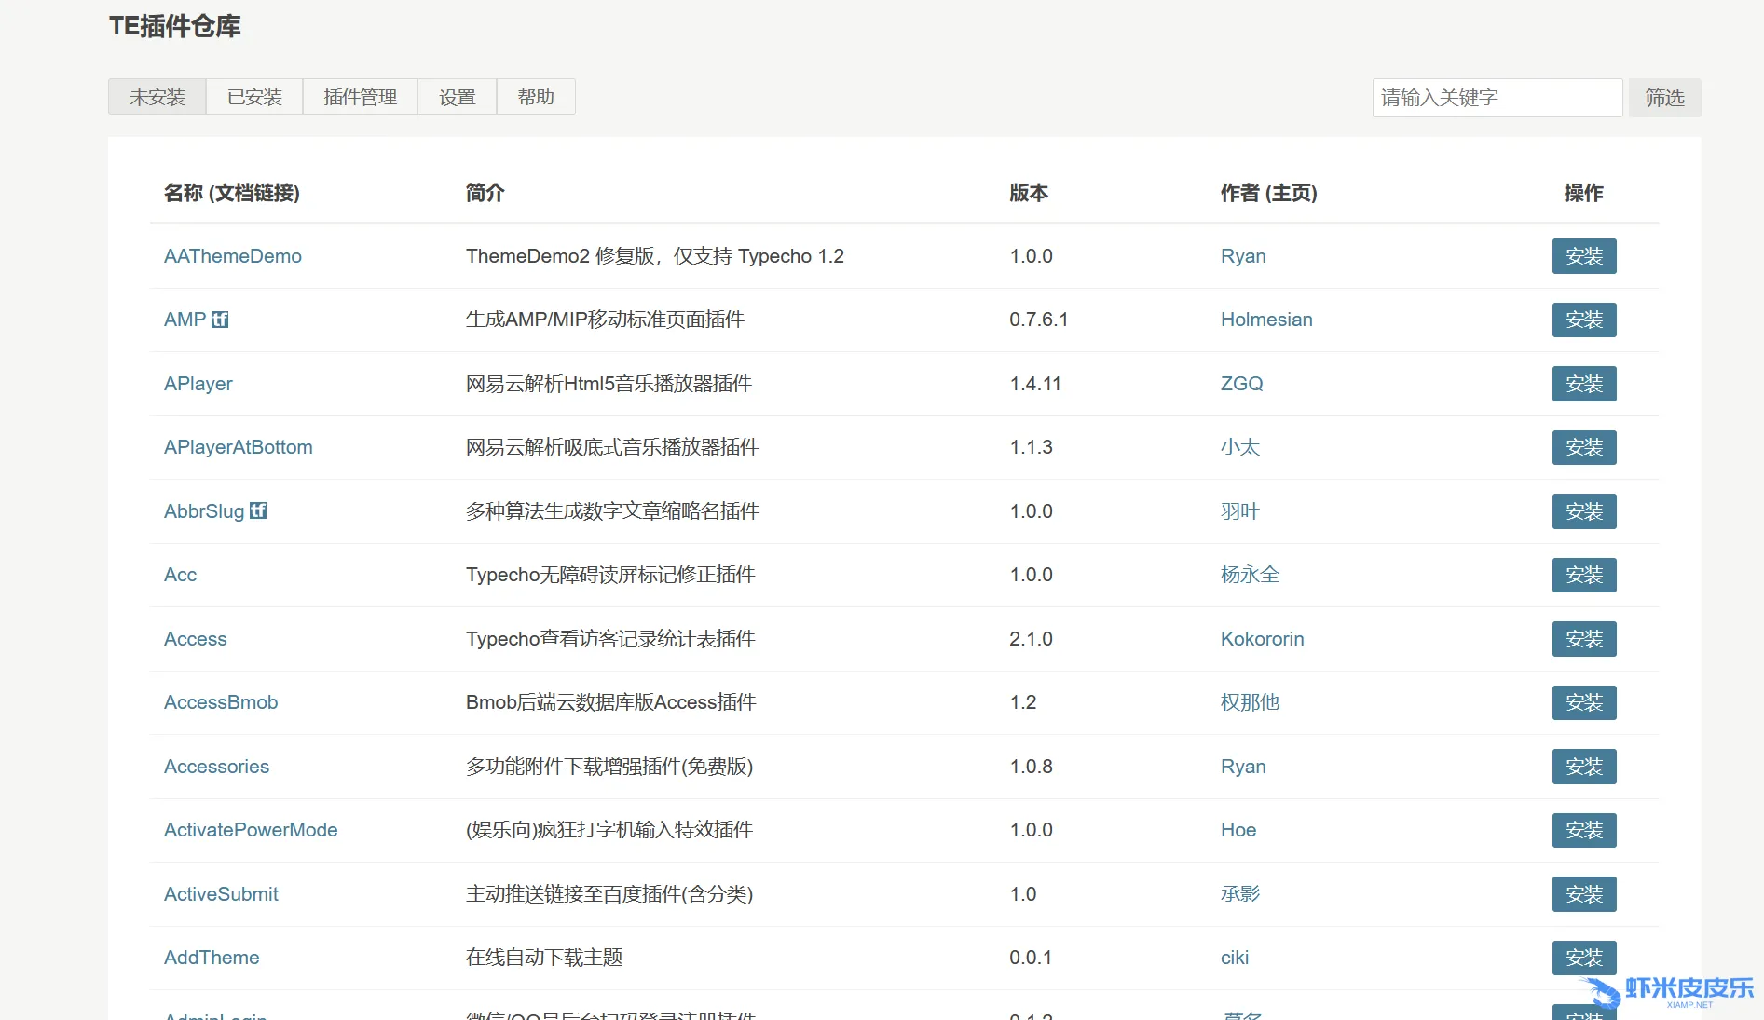Screen dimensions: 1764x1020
Task: Click the icon next to AMP plugin name
Action: (220, 320)
